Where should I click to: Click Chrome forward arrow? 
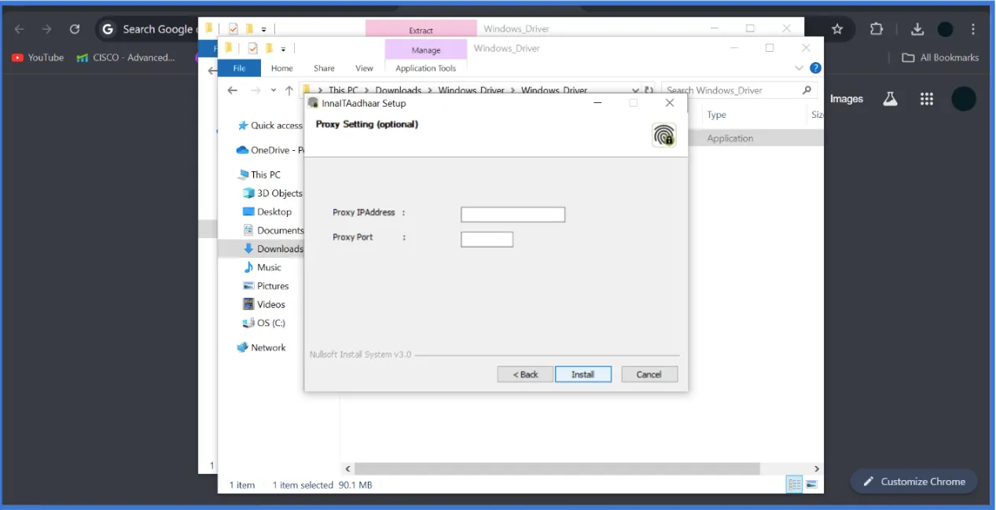47,29
